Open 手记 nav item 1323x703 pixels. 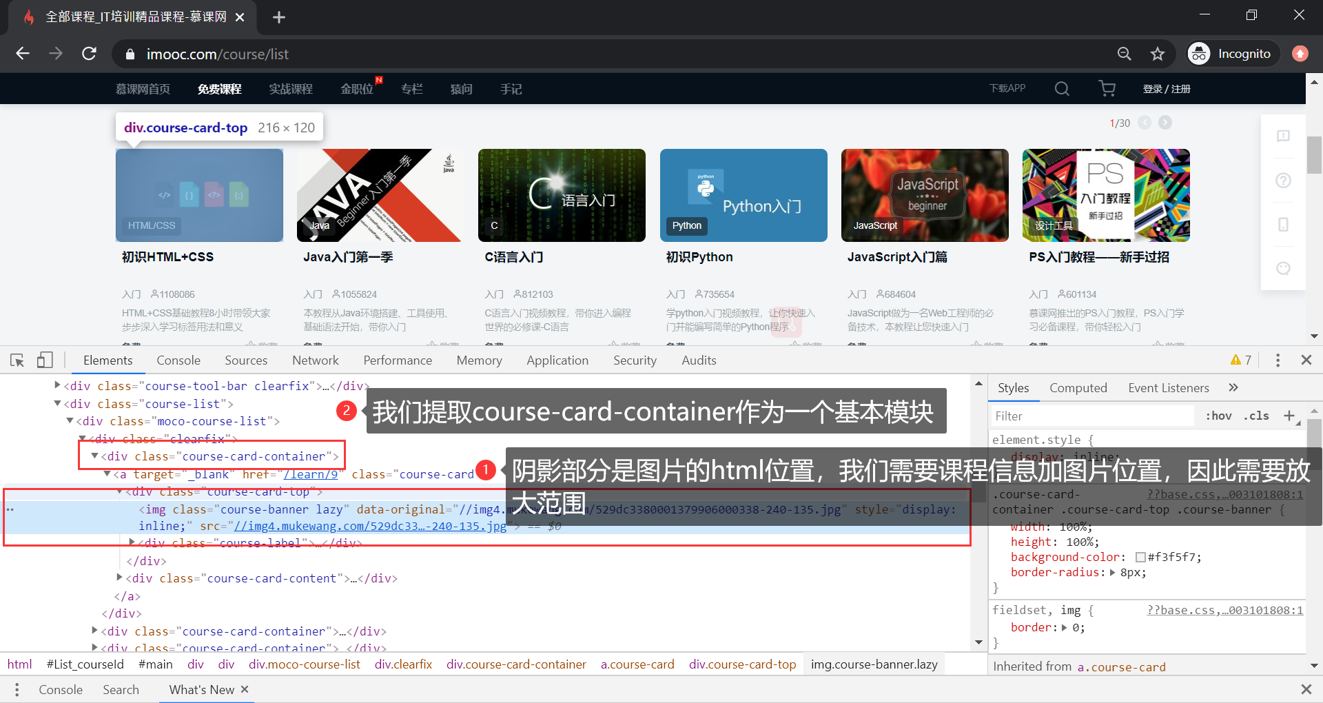(511, 89)
